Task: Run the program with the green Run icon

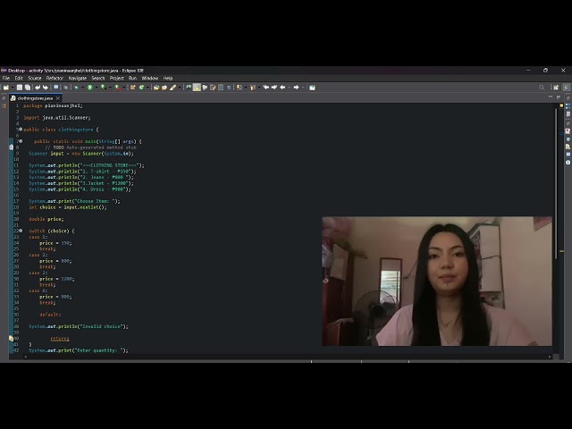Action: pyautogui.click(x=89, y=88)
